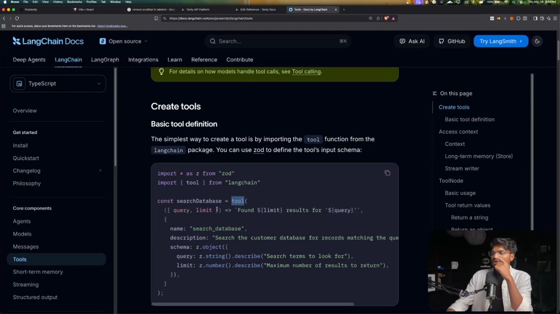560x314 pixels.
Task: Focus the docs Search field
Action: (278, 42)
